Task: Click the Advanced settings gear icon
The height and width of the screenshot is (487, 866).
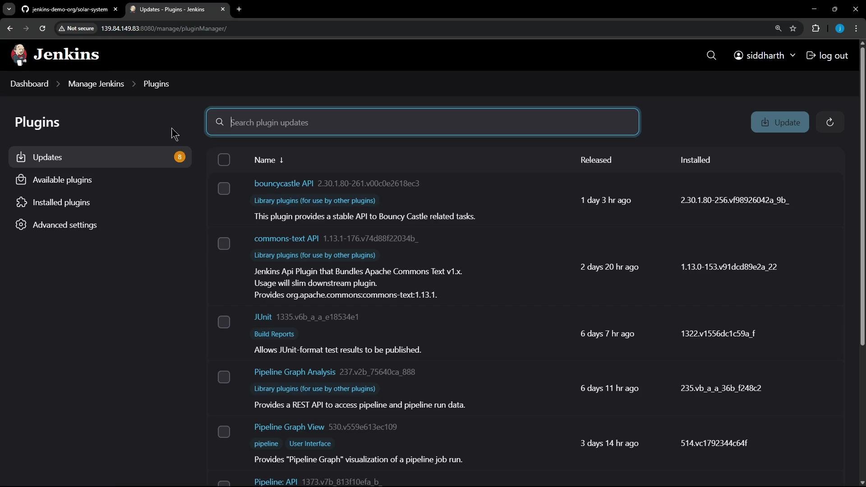Action: [21, 225]
